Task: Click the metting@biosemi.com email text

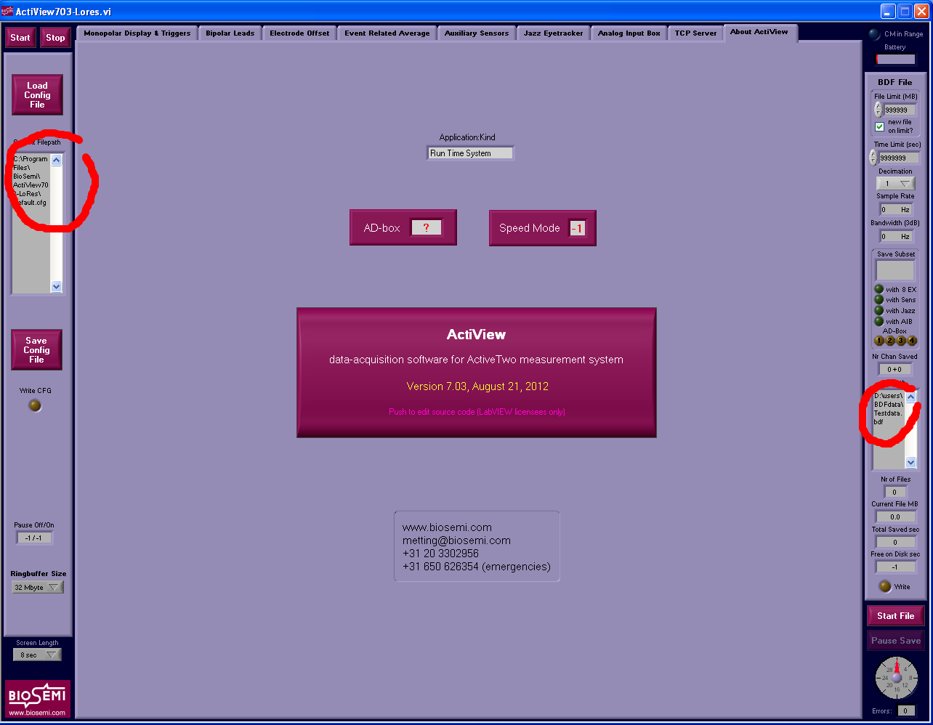Action: pos(456,540)
